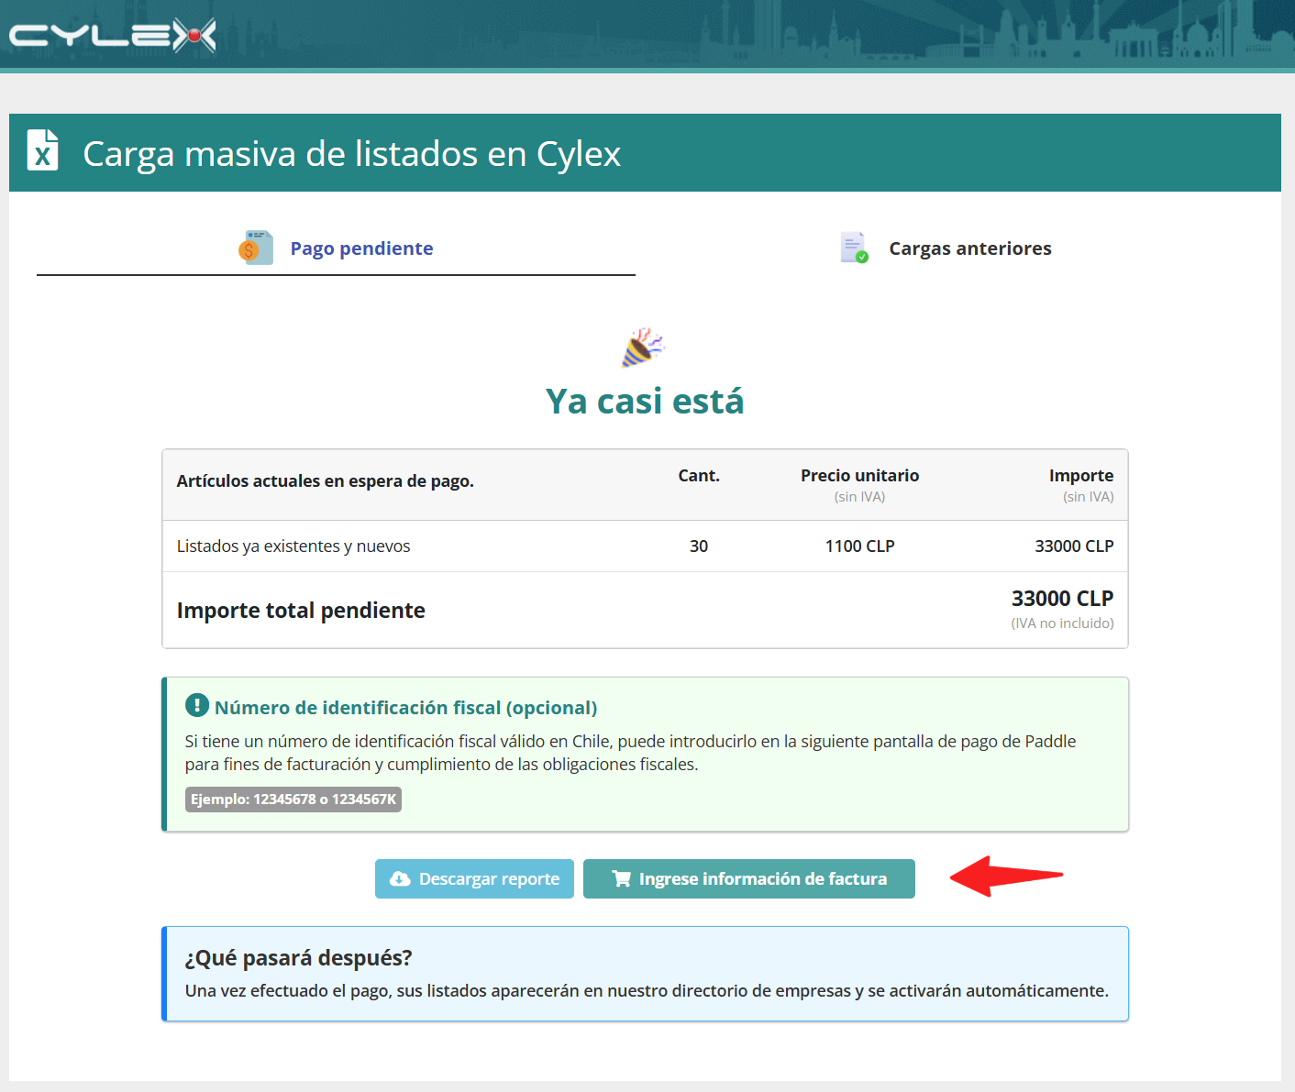Click the 'Ejemplo: 12345678 o 1234567K' badge
Image resolution: width=1295 pixels, height=1092 pixels.
(293, 800)
